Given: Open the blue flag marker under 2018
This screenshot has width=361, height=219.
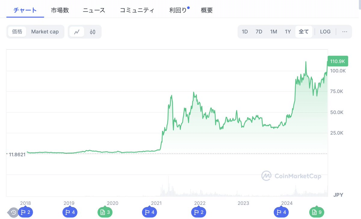Looking at the screenshot, I should tap(26, 212).
